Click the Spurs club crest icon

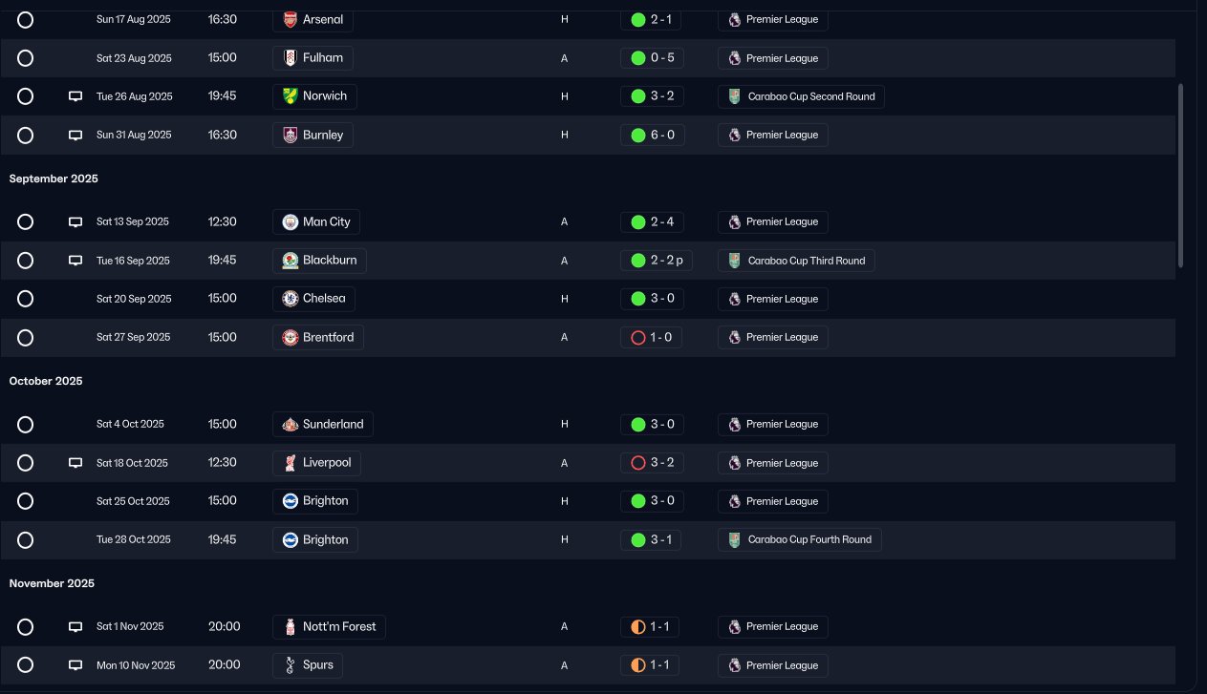click(291, 665)
